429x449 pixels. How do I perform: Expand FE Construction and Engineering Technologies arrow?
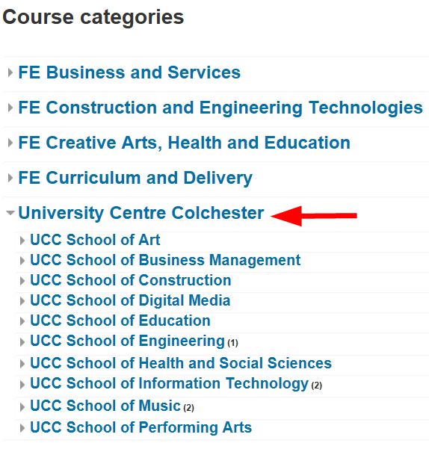pos(10,108)
